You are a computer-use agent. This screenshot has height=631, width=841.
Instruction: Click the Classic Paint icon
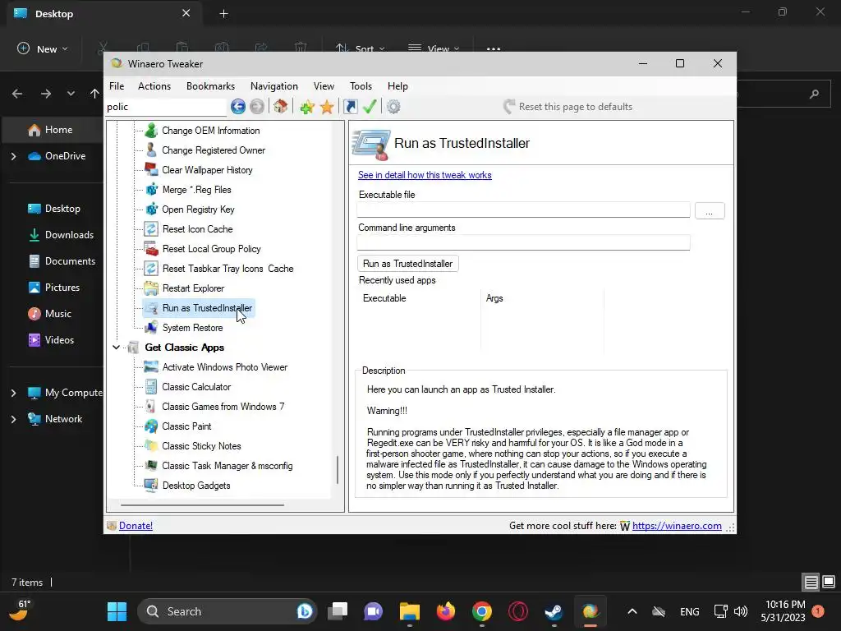coord(151,426)
